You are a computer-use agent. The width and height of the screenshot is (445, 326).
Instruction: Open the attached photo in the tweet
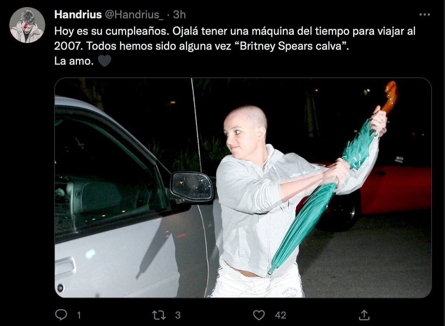pos(243,188)
